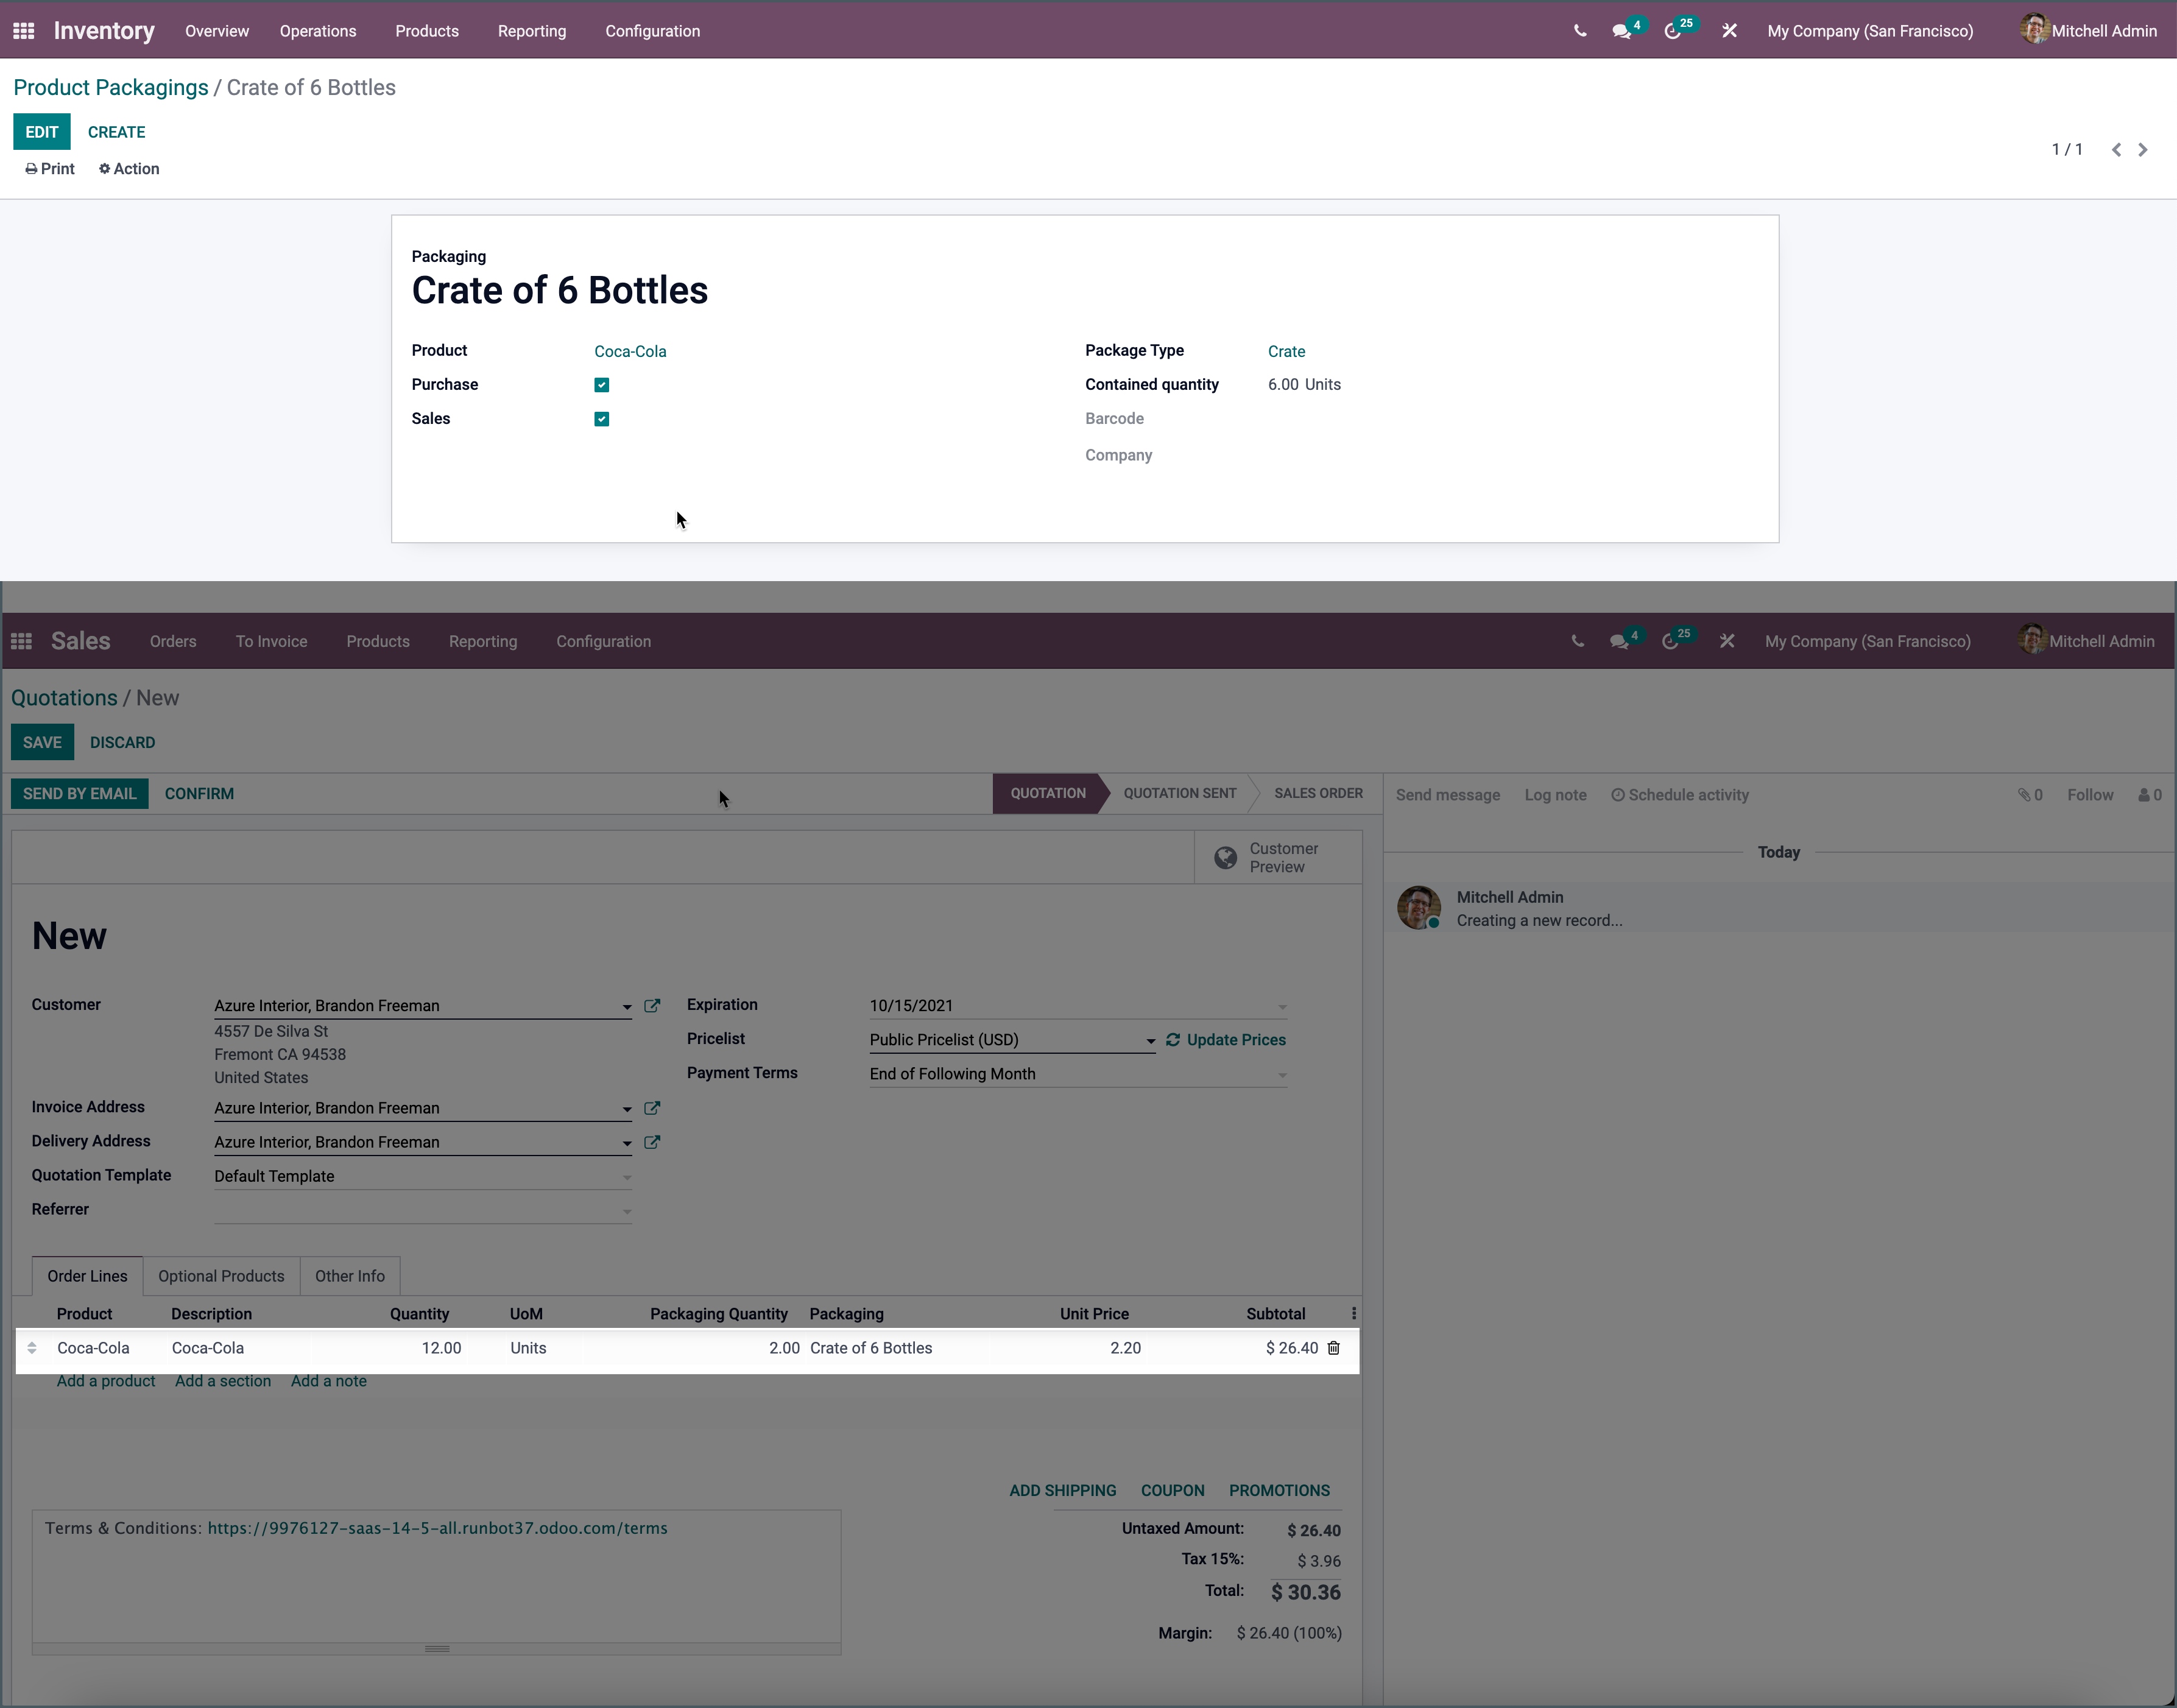Click the Update Prices refresh icon
The height and width of the screenshot is (1708, 2177).
(x=1173, y=1040)
